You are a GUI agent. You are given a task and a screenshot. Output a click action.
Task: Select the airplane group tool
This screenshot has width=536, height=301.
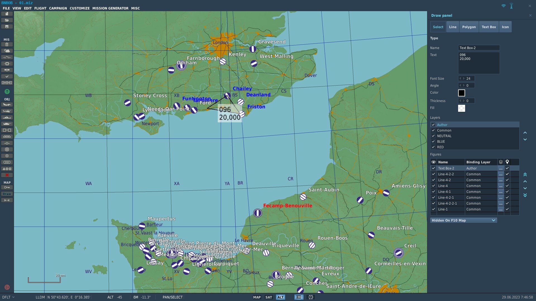pos(7,105)
